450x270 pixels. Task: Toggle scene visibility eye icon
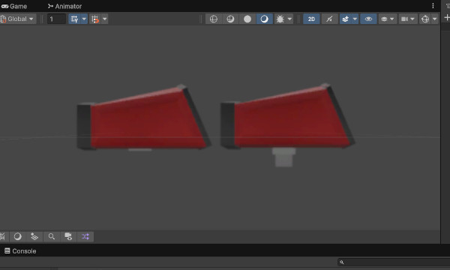point(368,19)
